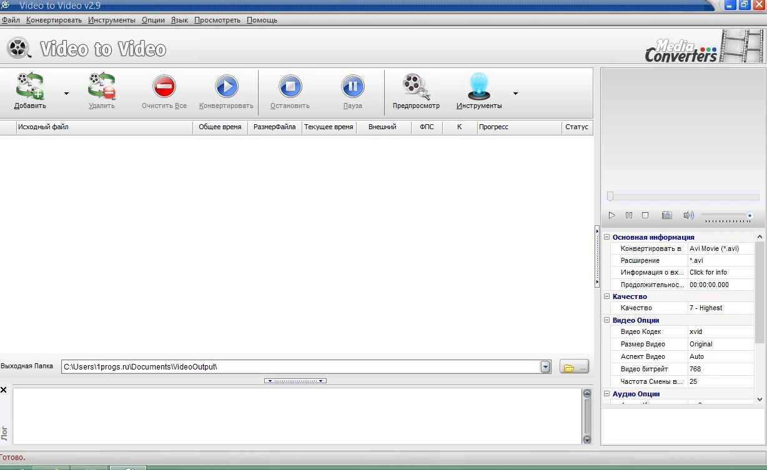Viewport: 767px width, 470px height.
Task: Open the output folder path dropdown
Action: pos(546,366)
